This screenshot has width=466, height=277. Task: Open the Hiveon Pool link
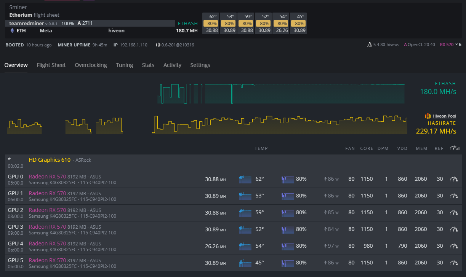[444, 116]
